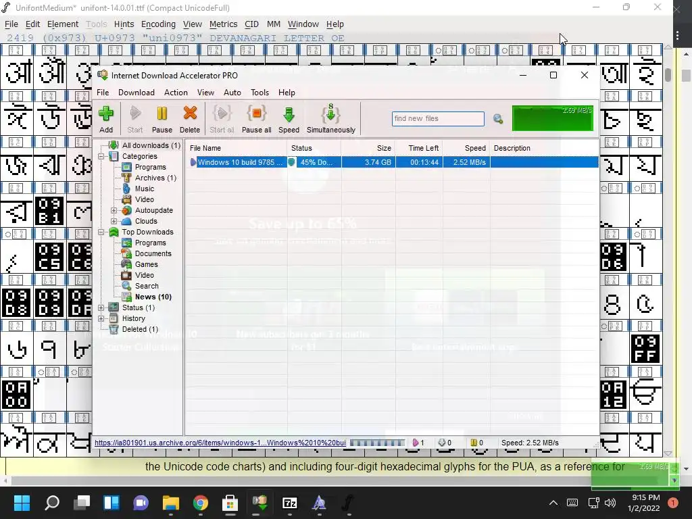
Task: Click the search magnifier icon beside find box
Action: tap(498, 119)
